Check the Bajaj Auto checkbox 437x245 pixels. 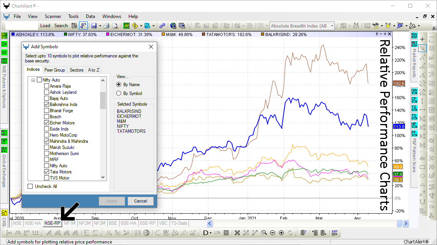[x=46, y=98]
